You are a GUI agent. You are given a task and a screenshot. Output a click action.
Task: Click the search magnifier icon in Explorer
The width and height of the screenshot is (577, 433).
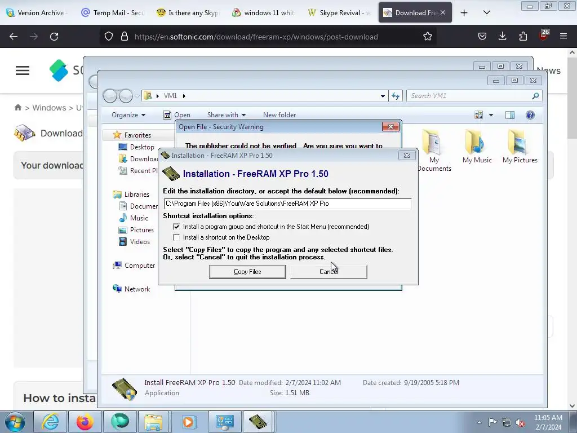[535, 96]
